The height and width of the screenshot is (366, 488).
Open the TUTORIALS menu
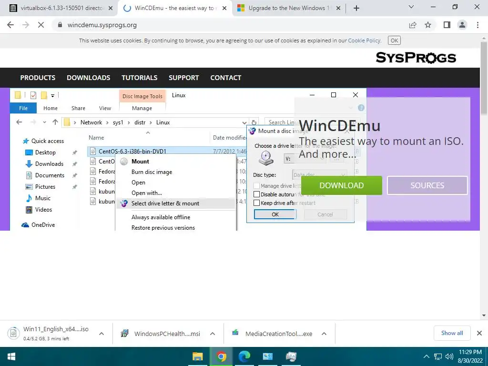coord(140,78)
